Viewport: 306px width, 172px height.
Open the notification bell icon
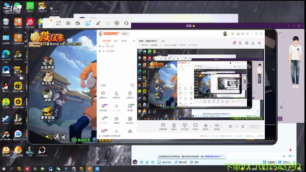coord(253,43)
